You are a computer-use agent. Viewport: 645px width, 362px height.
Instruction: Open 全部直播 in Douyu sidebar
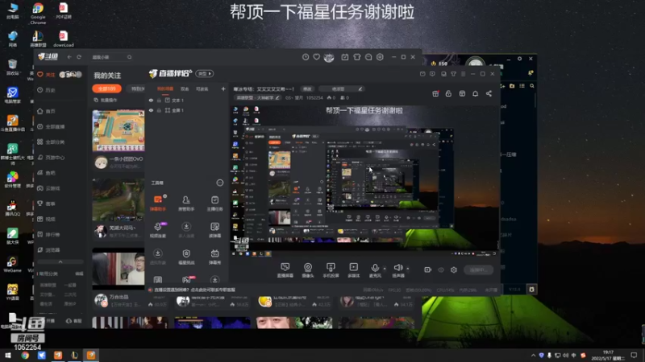click(51, 126)
